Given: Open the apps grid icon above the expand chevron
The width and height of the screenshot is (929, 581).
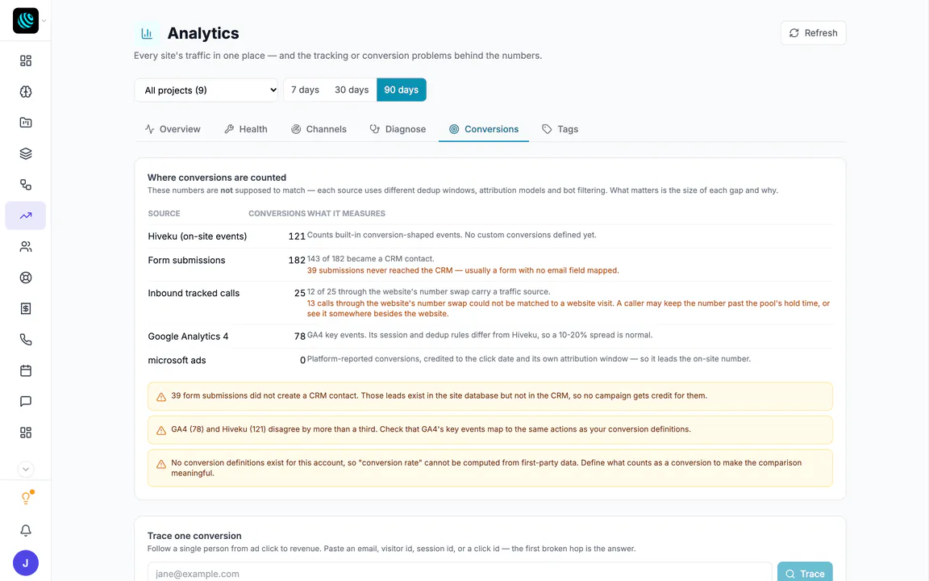Looking at the screenshot, I should click(26, 433).
